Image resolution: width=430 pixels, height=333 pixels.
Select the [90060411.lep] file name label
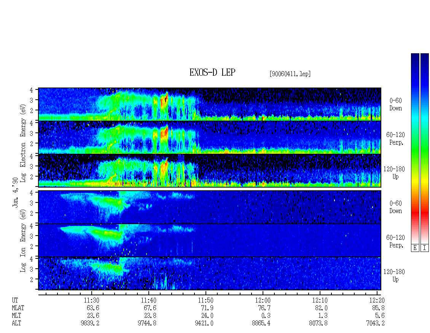(x=290, y=74)
